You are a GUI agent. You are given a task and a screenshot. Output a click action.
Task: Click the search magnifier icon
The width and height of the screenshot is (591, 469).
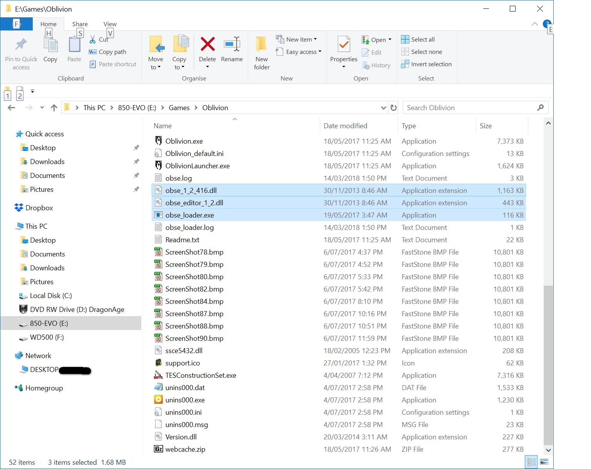pyautogui.click(x=541, y=108)
